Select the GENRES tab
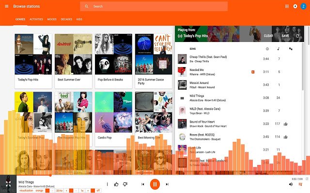310x193 pixels. point(20,19)
